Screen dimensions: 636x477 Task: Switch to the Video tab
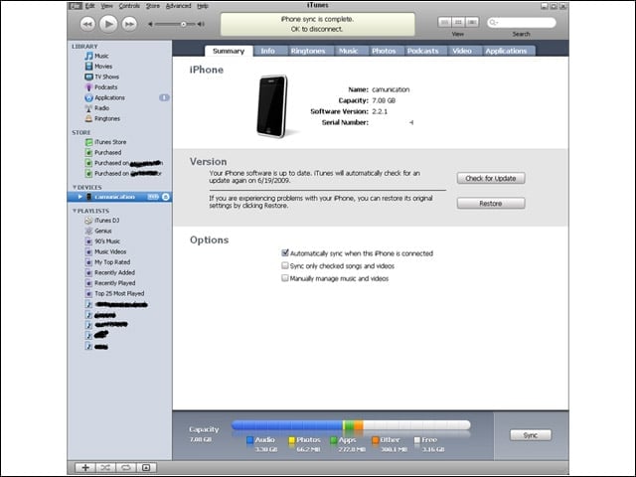pos(462,51)
